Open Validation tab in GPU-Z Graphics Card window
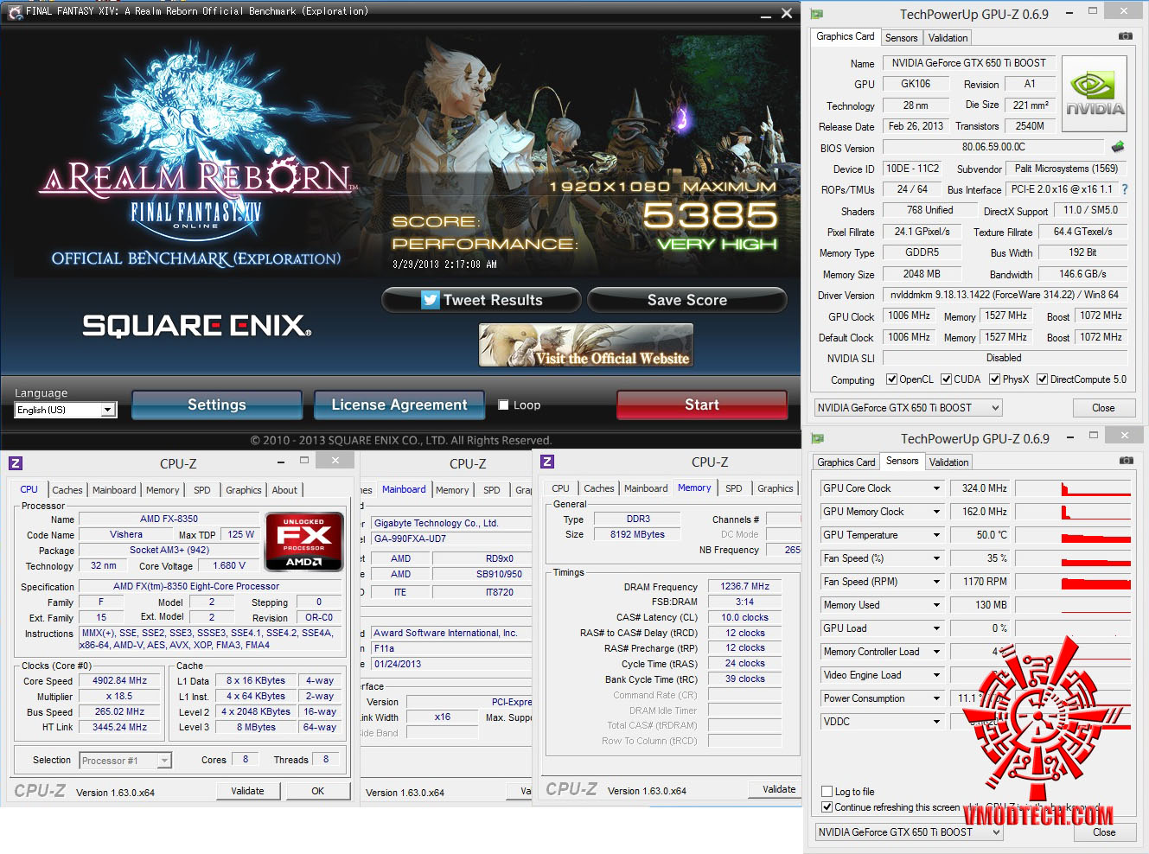Screen dimensions: 1149x854 pyautogui.click(x=948, y=38)
